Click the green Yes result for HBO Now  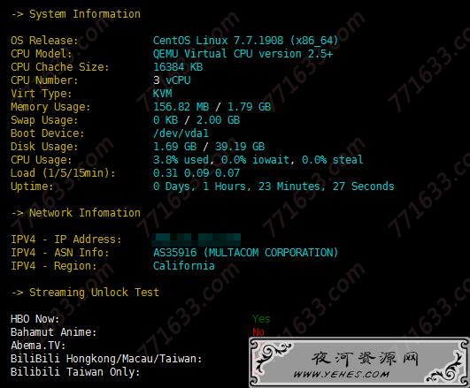261,319
